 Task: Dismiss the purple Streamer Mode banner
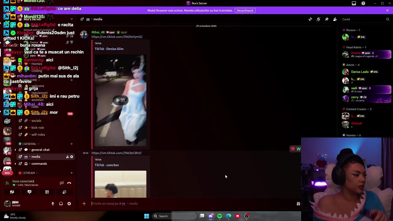(387, 10)
